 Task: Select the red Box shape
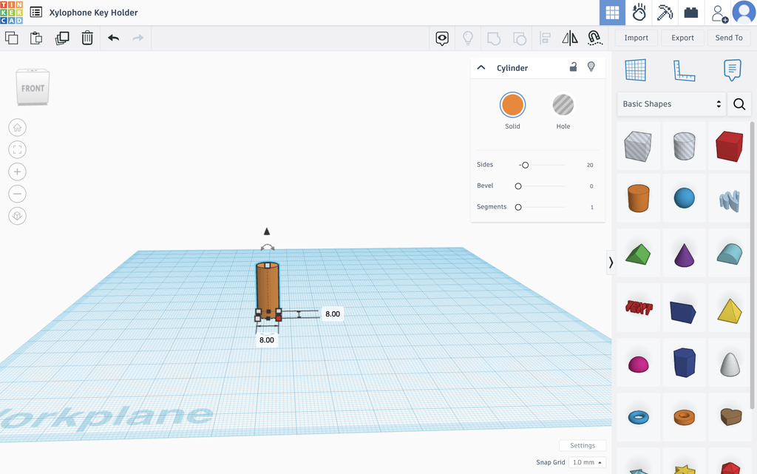click(x=730, y=146)
